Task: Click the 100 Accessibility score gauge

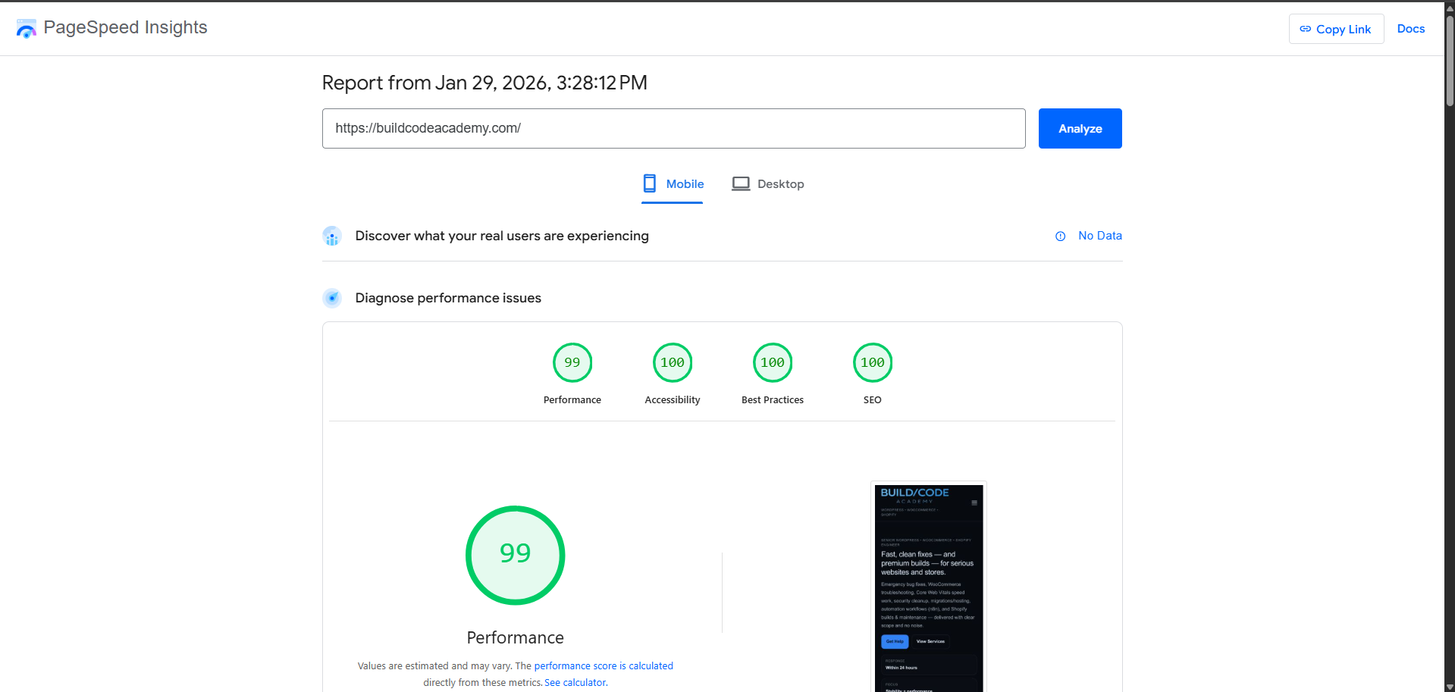Action: point(672,363)
